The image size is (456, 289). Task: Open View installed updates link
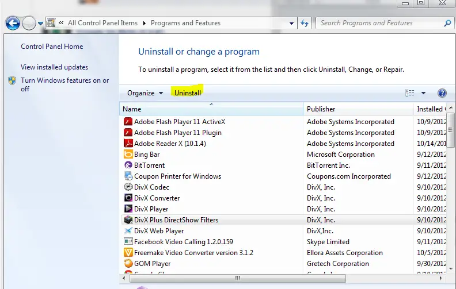pos(54,67)
